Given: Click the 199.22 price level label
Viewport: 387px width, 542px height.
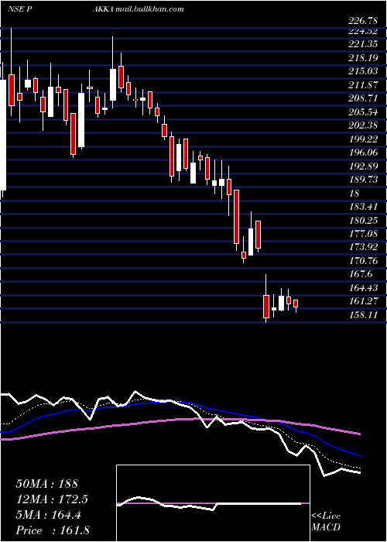Looking at the screenshot, I should pyautogui.click(x=363, y=139).
